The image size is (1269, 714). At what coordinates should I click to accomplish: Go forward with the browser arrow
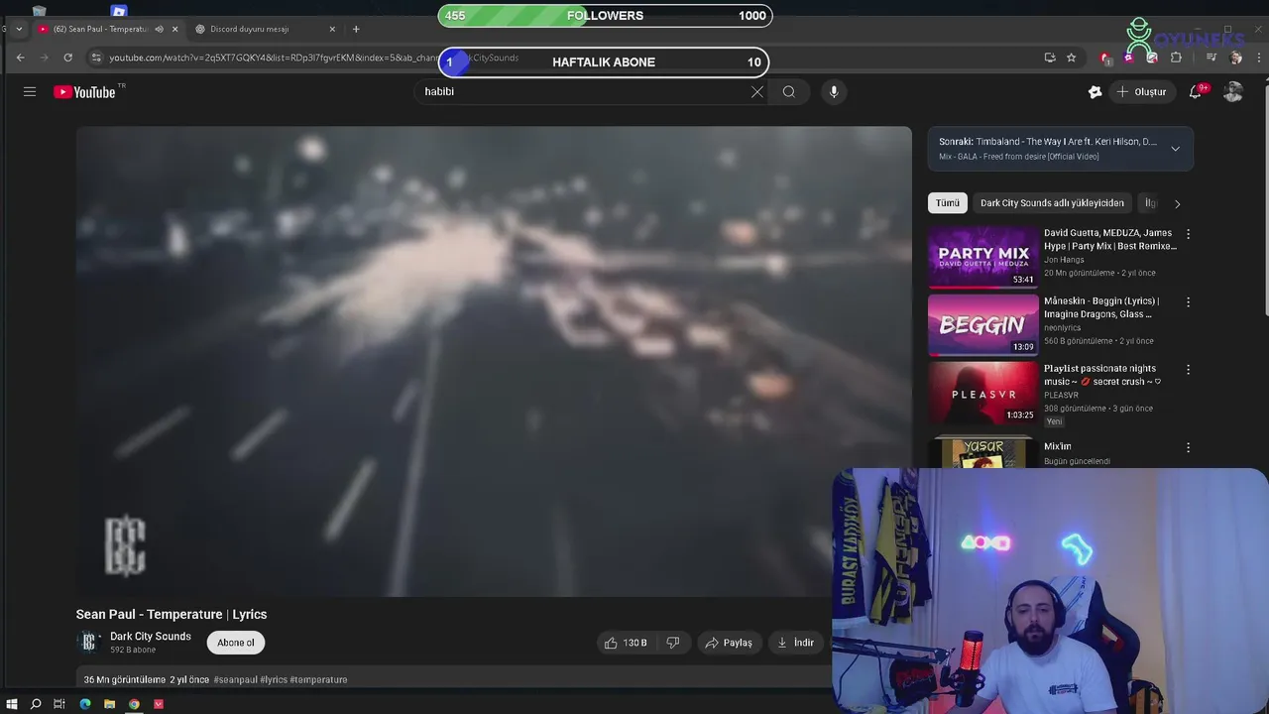pyautogui.click(x=44, y=58)
